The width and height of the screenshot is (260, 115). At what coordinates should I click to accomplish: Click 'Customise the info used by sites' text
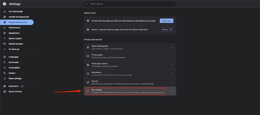[x=112, y=75]
